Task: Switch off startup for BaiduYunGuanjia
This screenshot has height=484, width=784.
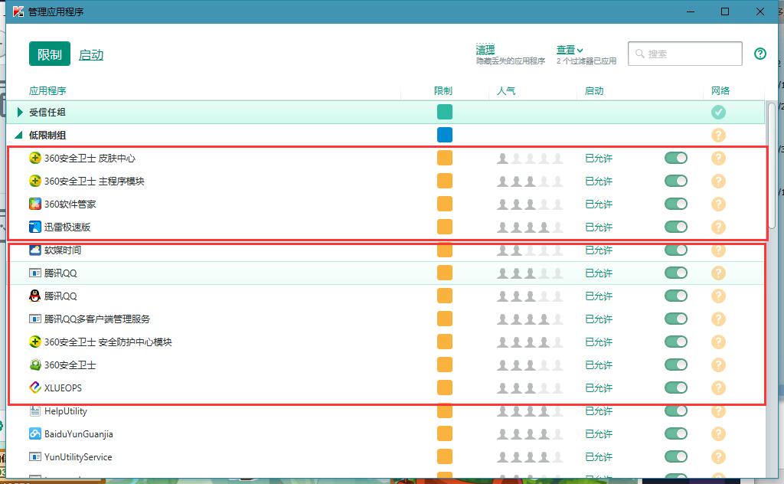Action: click(676, 434)
